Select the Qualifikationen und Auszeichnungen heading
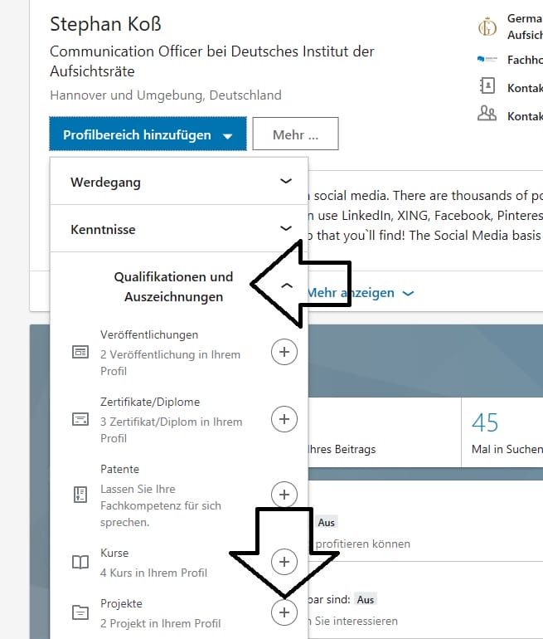 coord(173,286)
